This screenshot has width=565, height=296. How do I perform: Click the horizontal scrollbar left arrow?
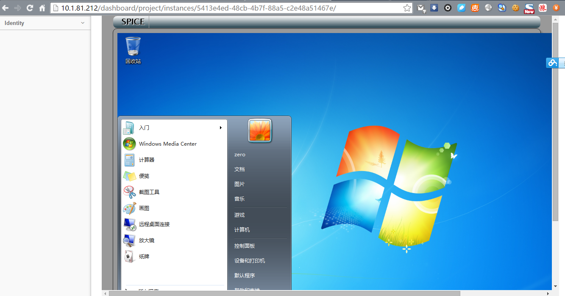pos(105,293)
